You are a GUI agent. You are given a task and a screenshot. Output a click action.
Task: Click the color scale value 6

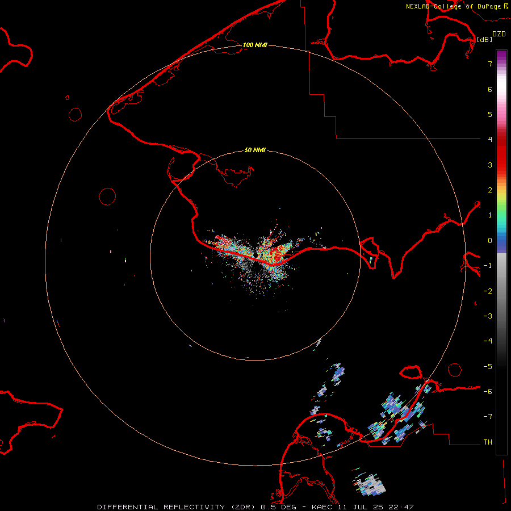pyautogui.click(x=490, y=89)
